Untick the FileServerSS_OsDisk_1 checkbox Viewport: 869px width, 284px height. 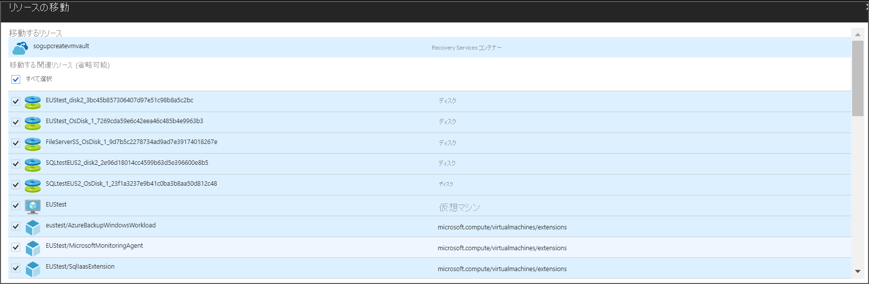[x=16, y=143]
